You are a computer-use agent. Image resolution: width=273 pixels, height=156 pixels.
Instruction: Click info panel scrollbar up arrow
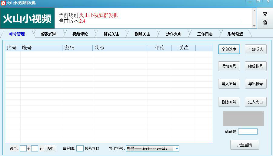pyautogui.click(x=254, y=11)
